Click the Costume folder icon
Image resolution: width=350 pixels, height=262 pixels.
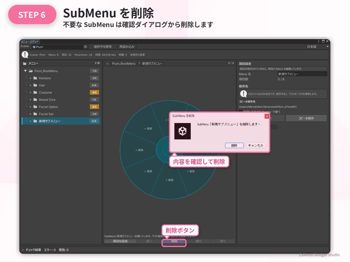(x=35, y=92)
